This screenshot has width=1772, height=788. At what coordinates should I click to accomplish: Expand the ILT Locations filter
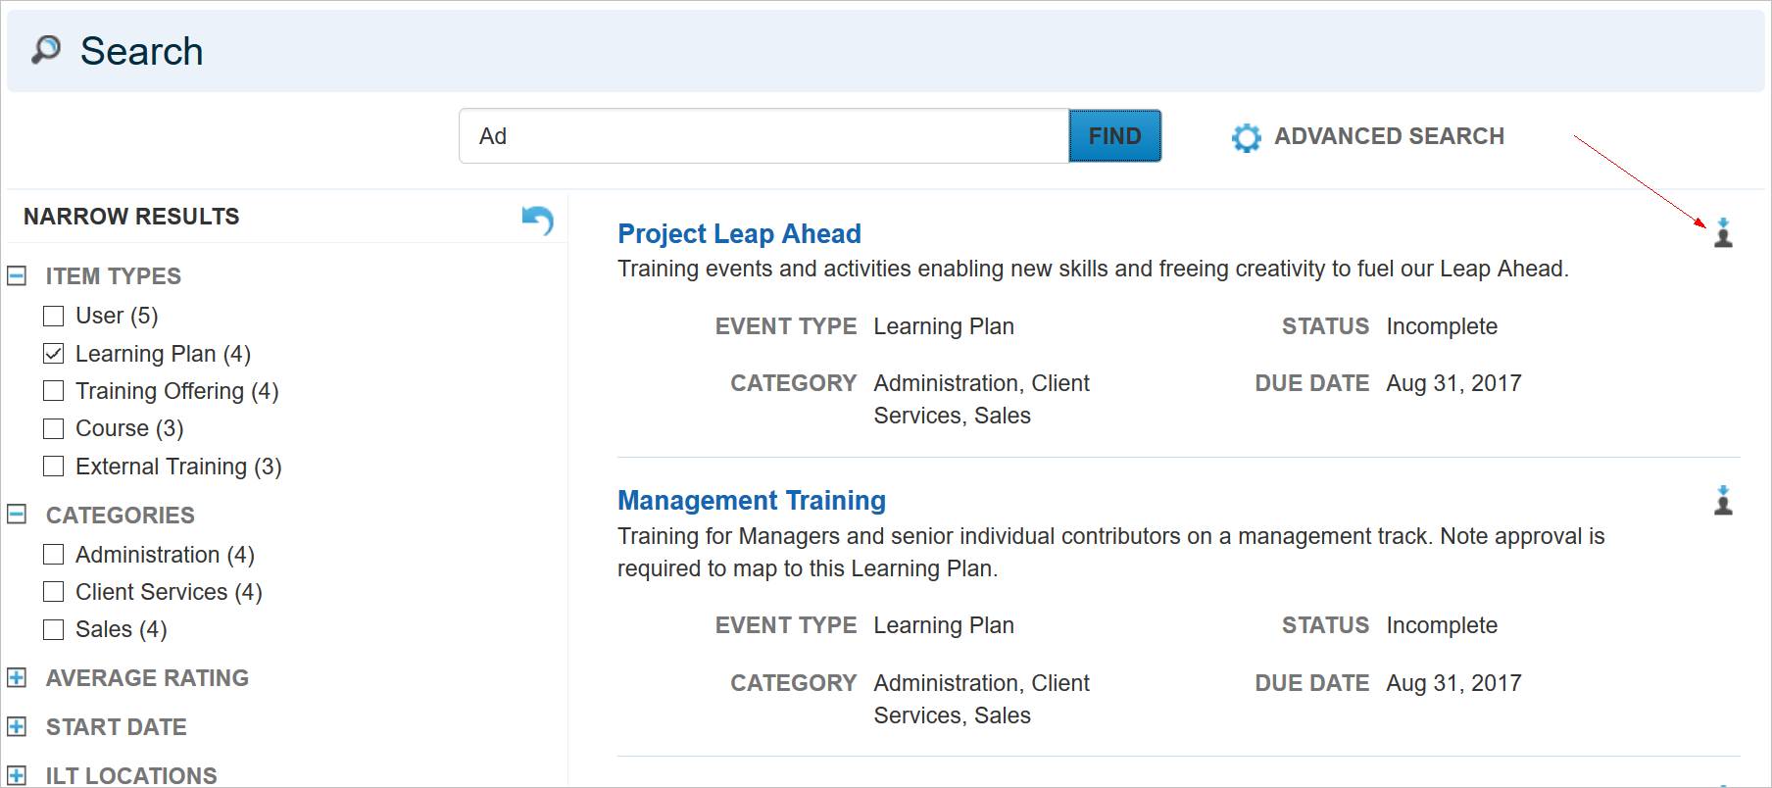pyautogui.click(x=17, y=775)
